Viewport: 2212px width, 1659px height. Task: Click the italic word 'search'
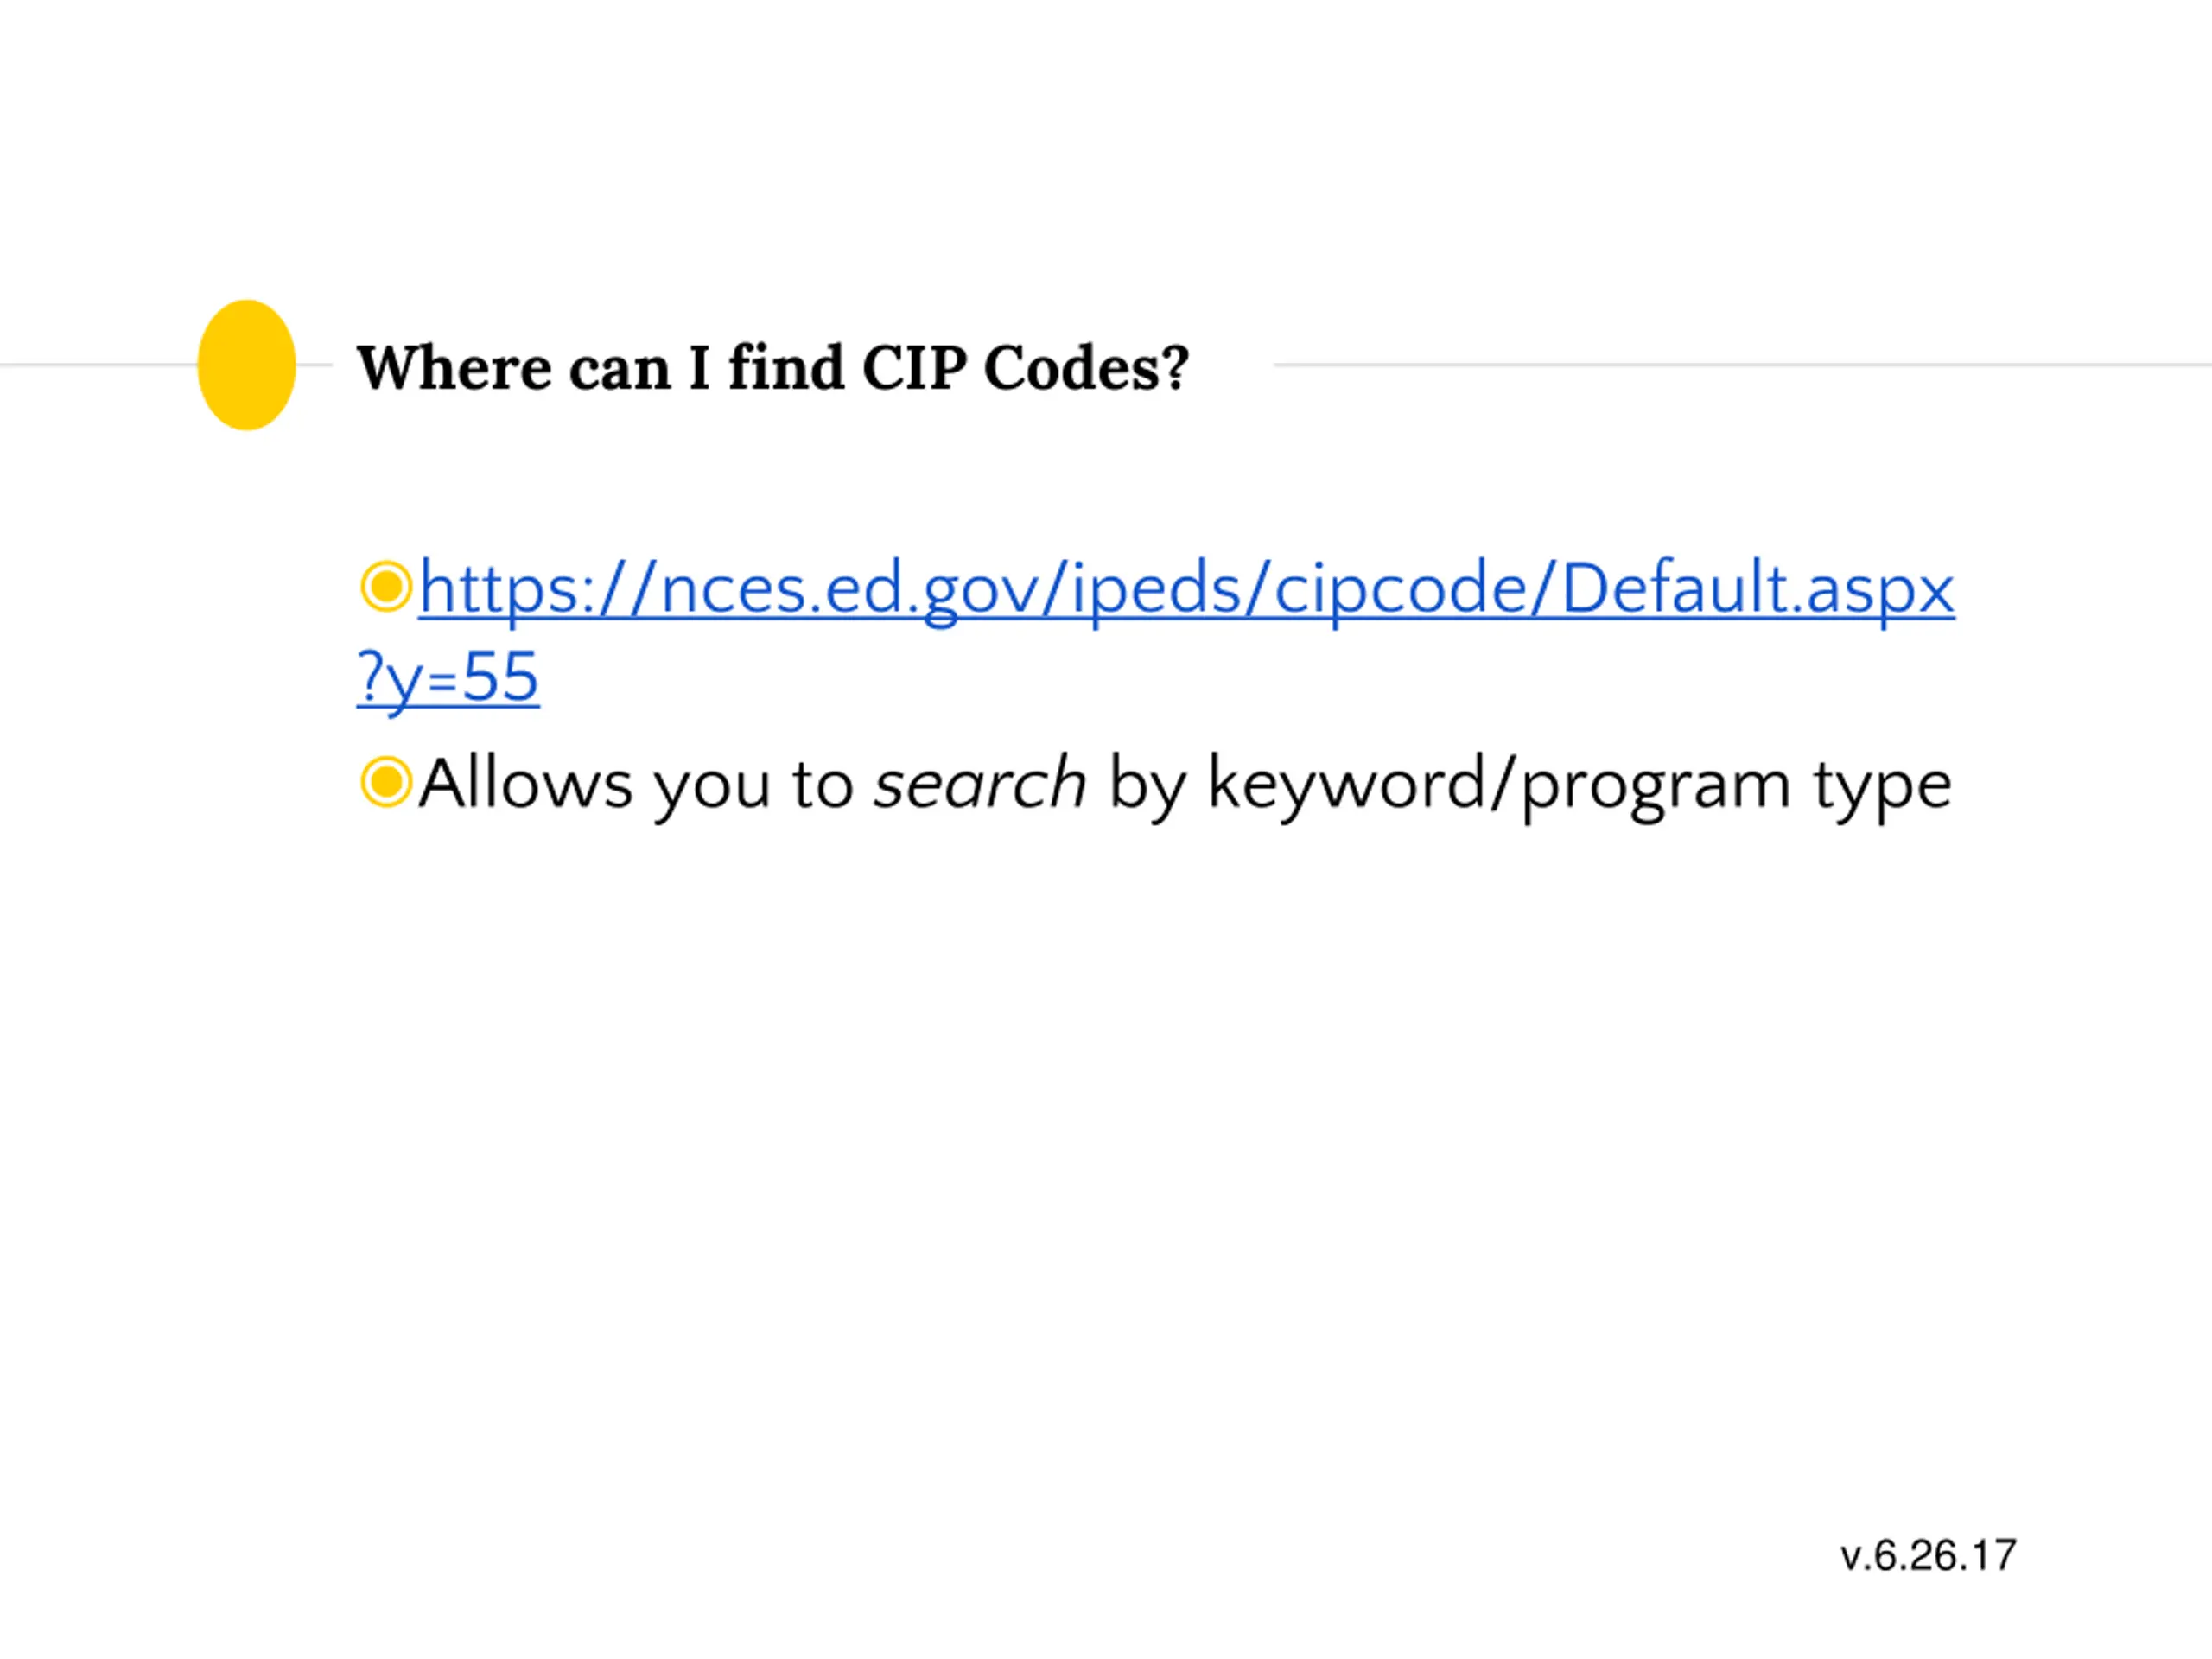pos(979,784)
